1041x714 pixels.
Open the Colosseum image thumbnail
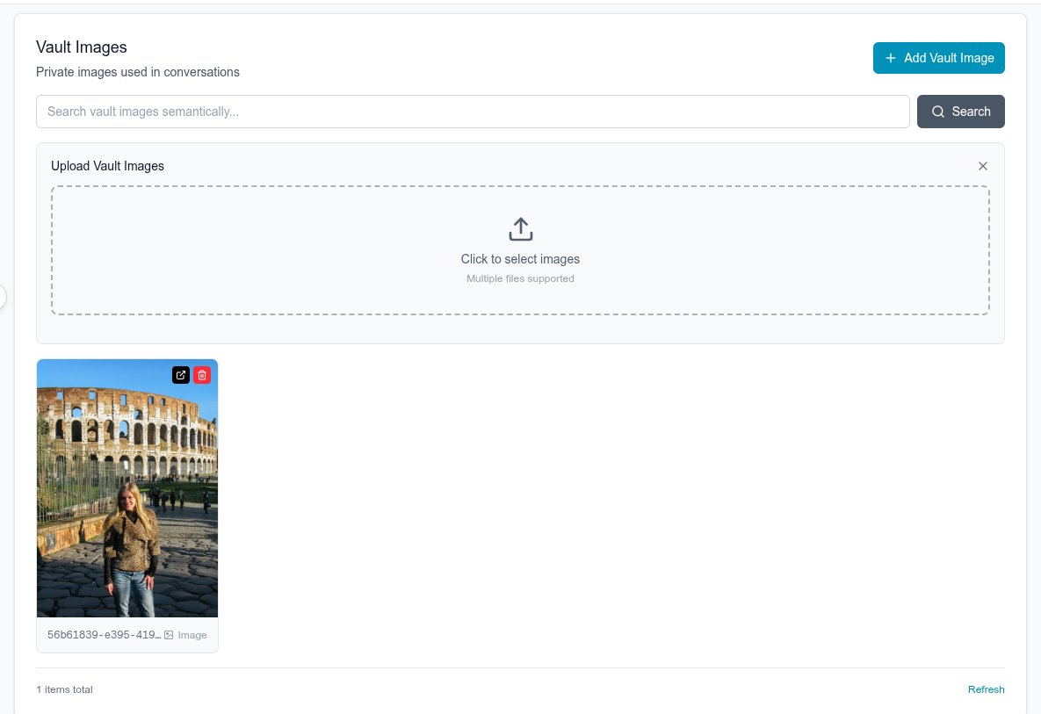pyautogui.click(x=127, y=487)
